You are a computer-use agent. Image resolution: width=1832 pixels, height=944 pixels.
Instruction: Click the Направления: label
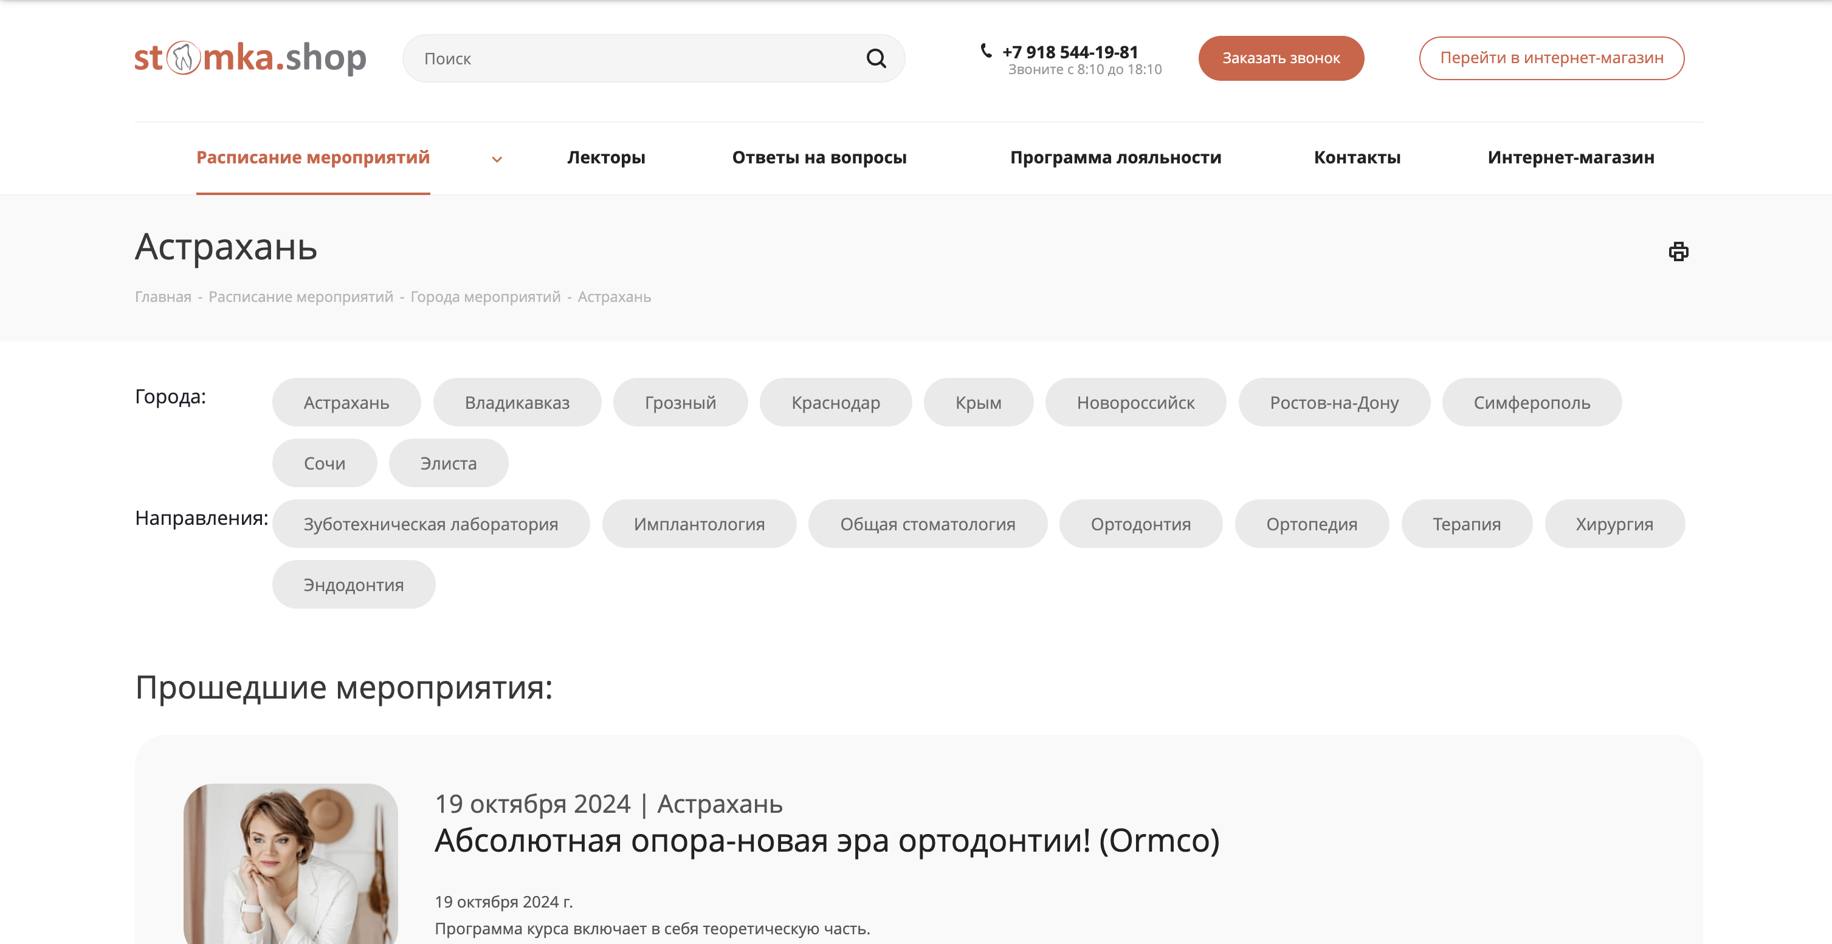click(202, 518)
